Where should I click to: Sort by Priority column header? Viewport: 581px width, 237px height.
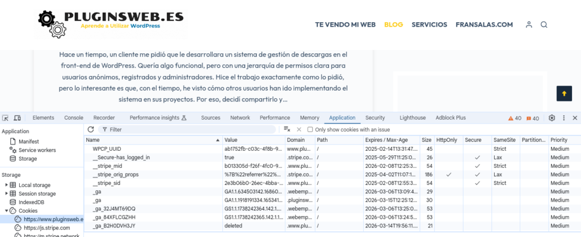click(x=565, y=141)
